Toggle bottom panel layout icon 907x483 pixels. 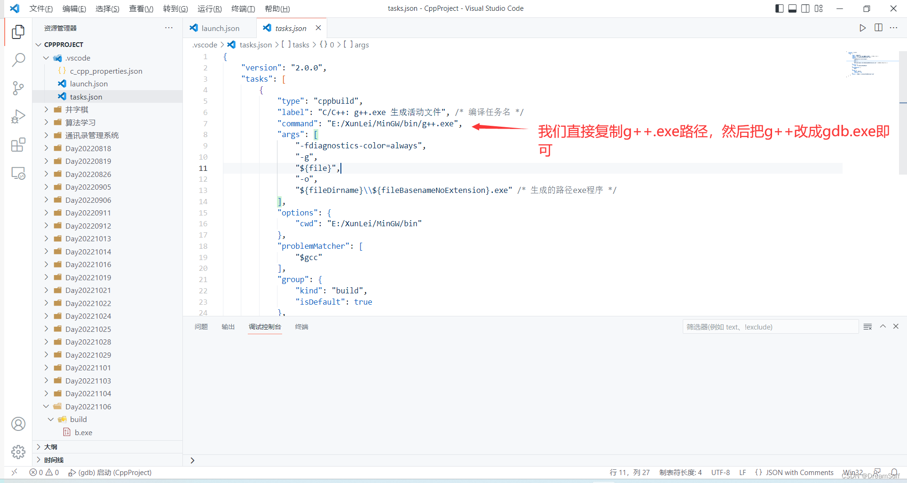tap(792, 8)
